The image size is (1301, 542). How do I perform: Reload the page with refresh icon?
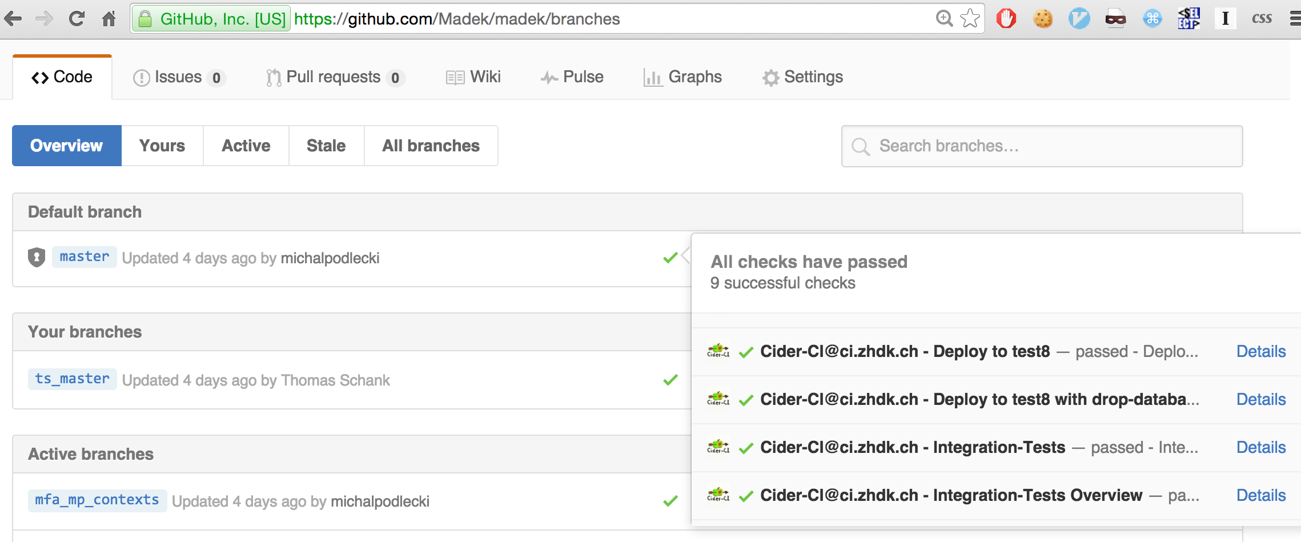77,19
